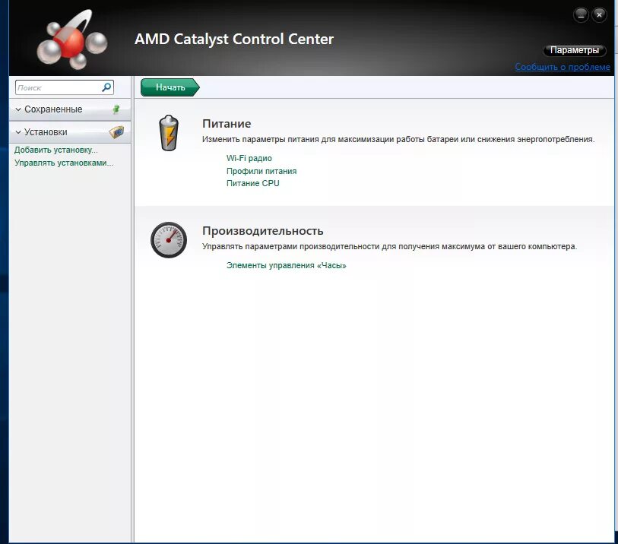Click the AMD Catalyst Control Center title

(x=234, y=39)
